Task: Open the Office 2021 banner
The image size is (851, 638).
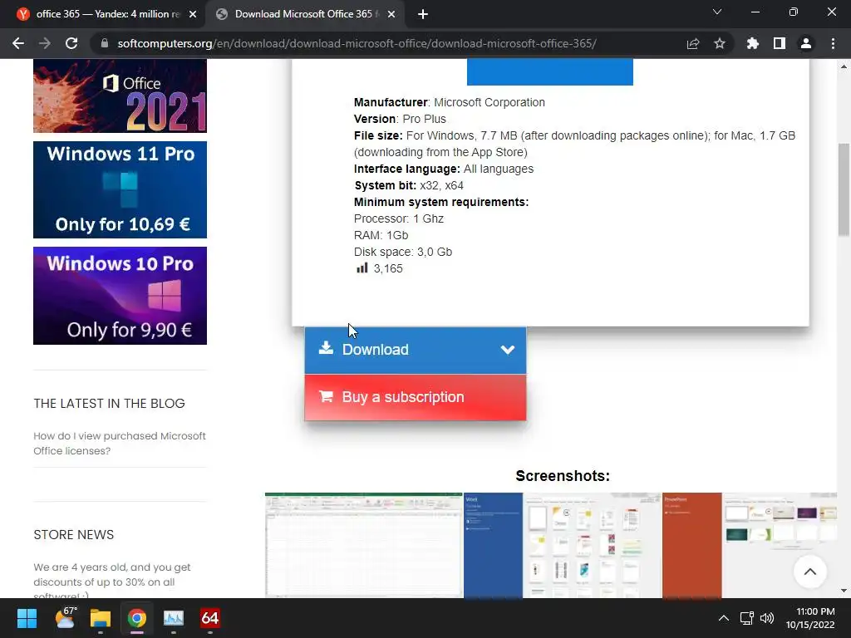Action: click(120, 96)
